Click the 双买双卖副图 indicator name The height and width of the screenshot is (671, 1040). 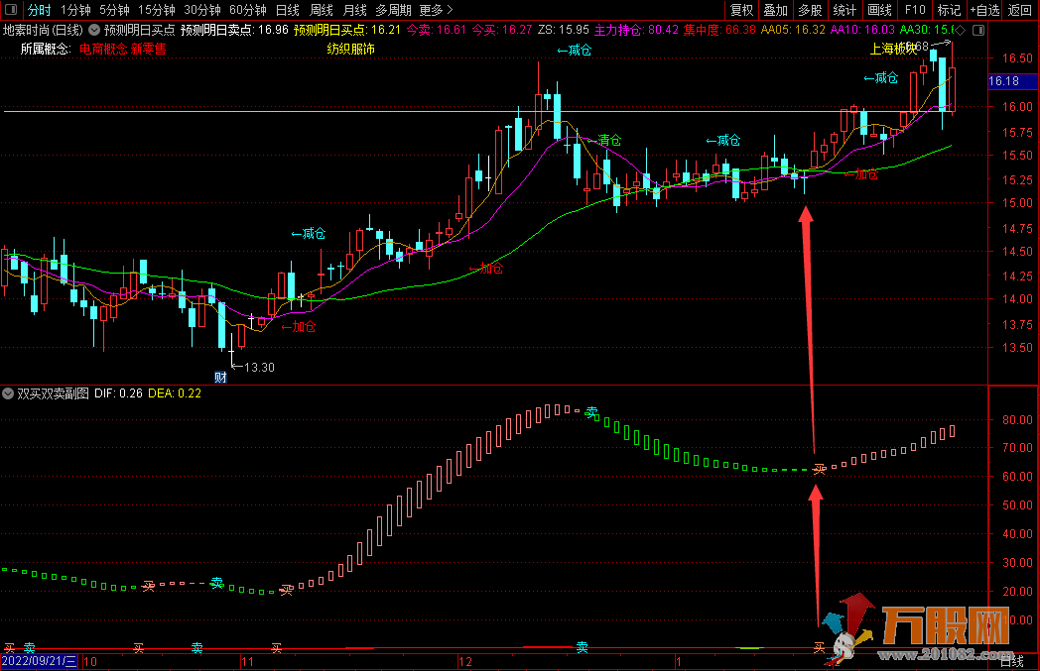coord(53,393)
